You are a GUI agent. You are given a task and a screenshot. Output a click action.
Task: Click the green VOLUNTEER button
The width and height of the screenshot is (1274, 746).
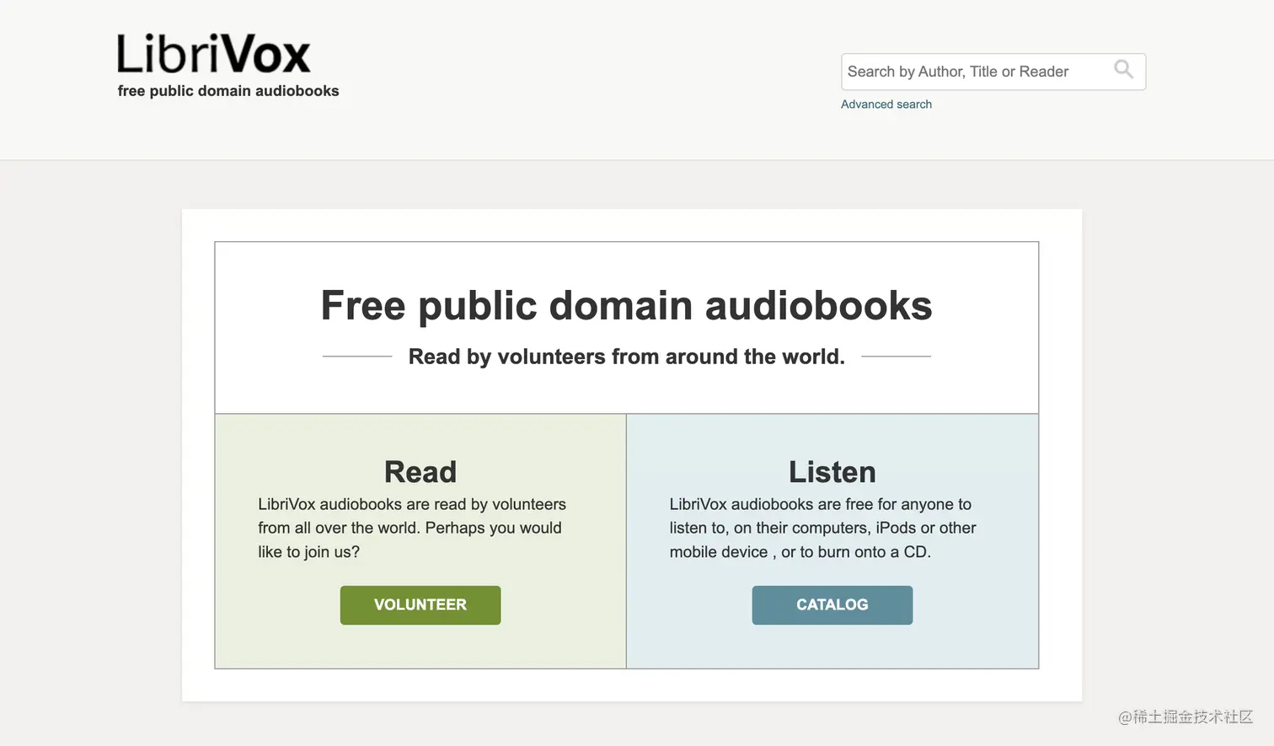[x=420, y=605]
